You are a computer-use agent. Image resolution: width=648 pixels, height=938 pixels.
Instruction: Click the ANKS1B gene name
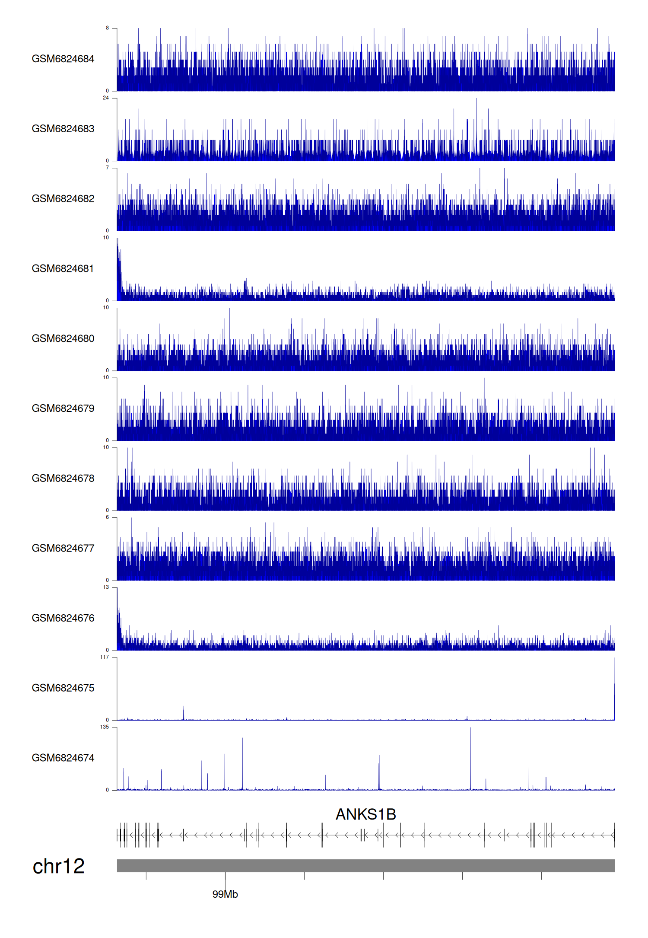tap(365, 814)
